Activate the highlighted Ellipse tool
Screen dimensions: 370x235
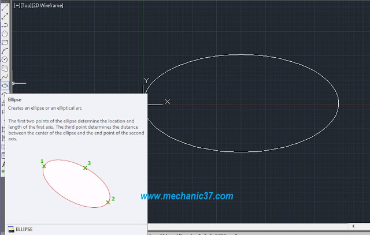pyautogui.click(x=5, y=85)
